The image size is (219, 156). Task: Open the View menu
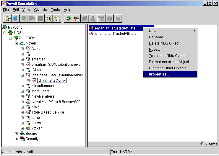pyautogui.click(x=26, y=10)
